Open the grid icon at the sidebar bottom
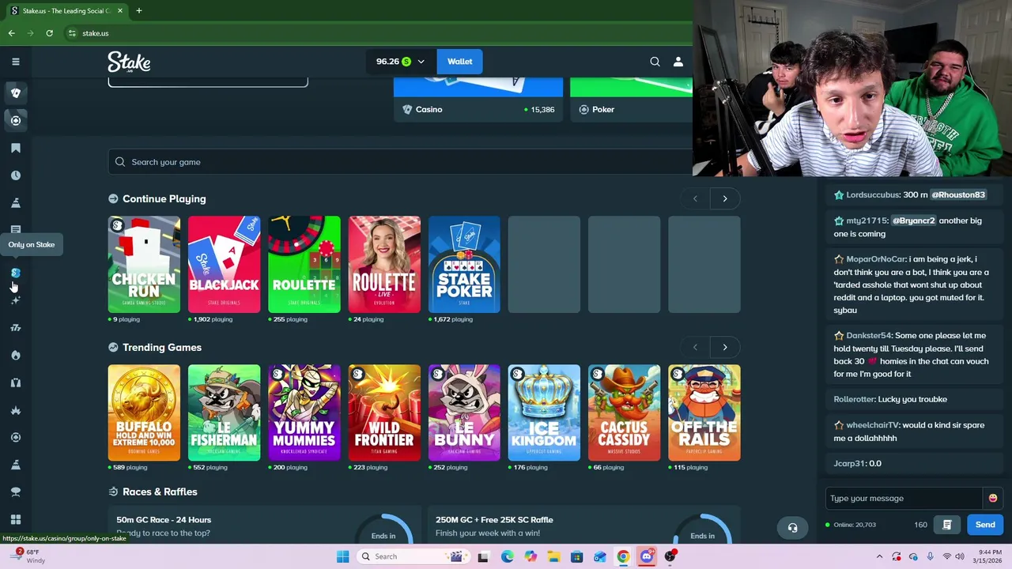 tap(15, 519)
